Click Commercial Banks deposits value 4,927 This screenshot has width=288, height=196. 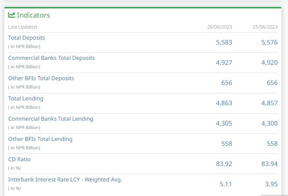(x=224, y=63)
